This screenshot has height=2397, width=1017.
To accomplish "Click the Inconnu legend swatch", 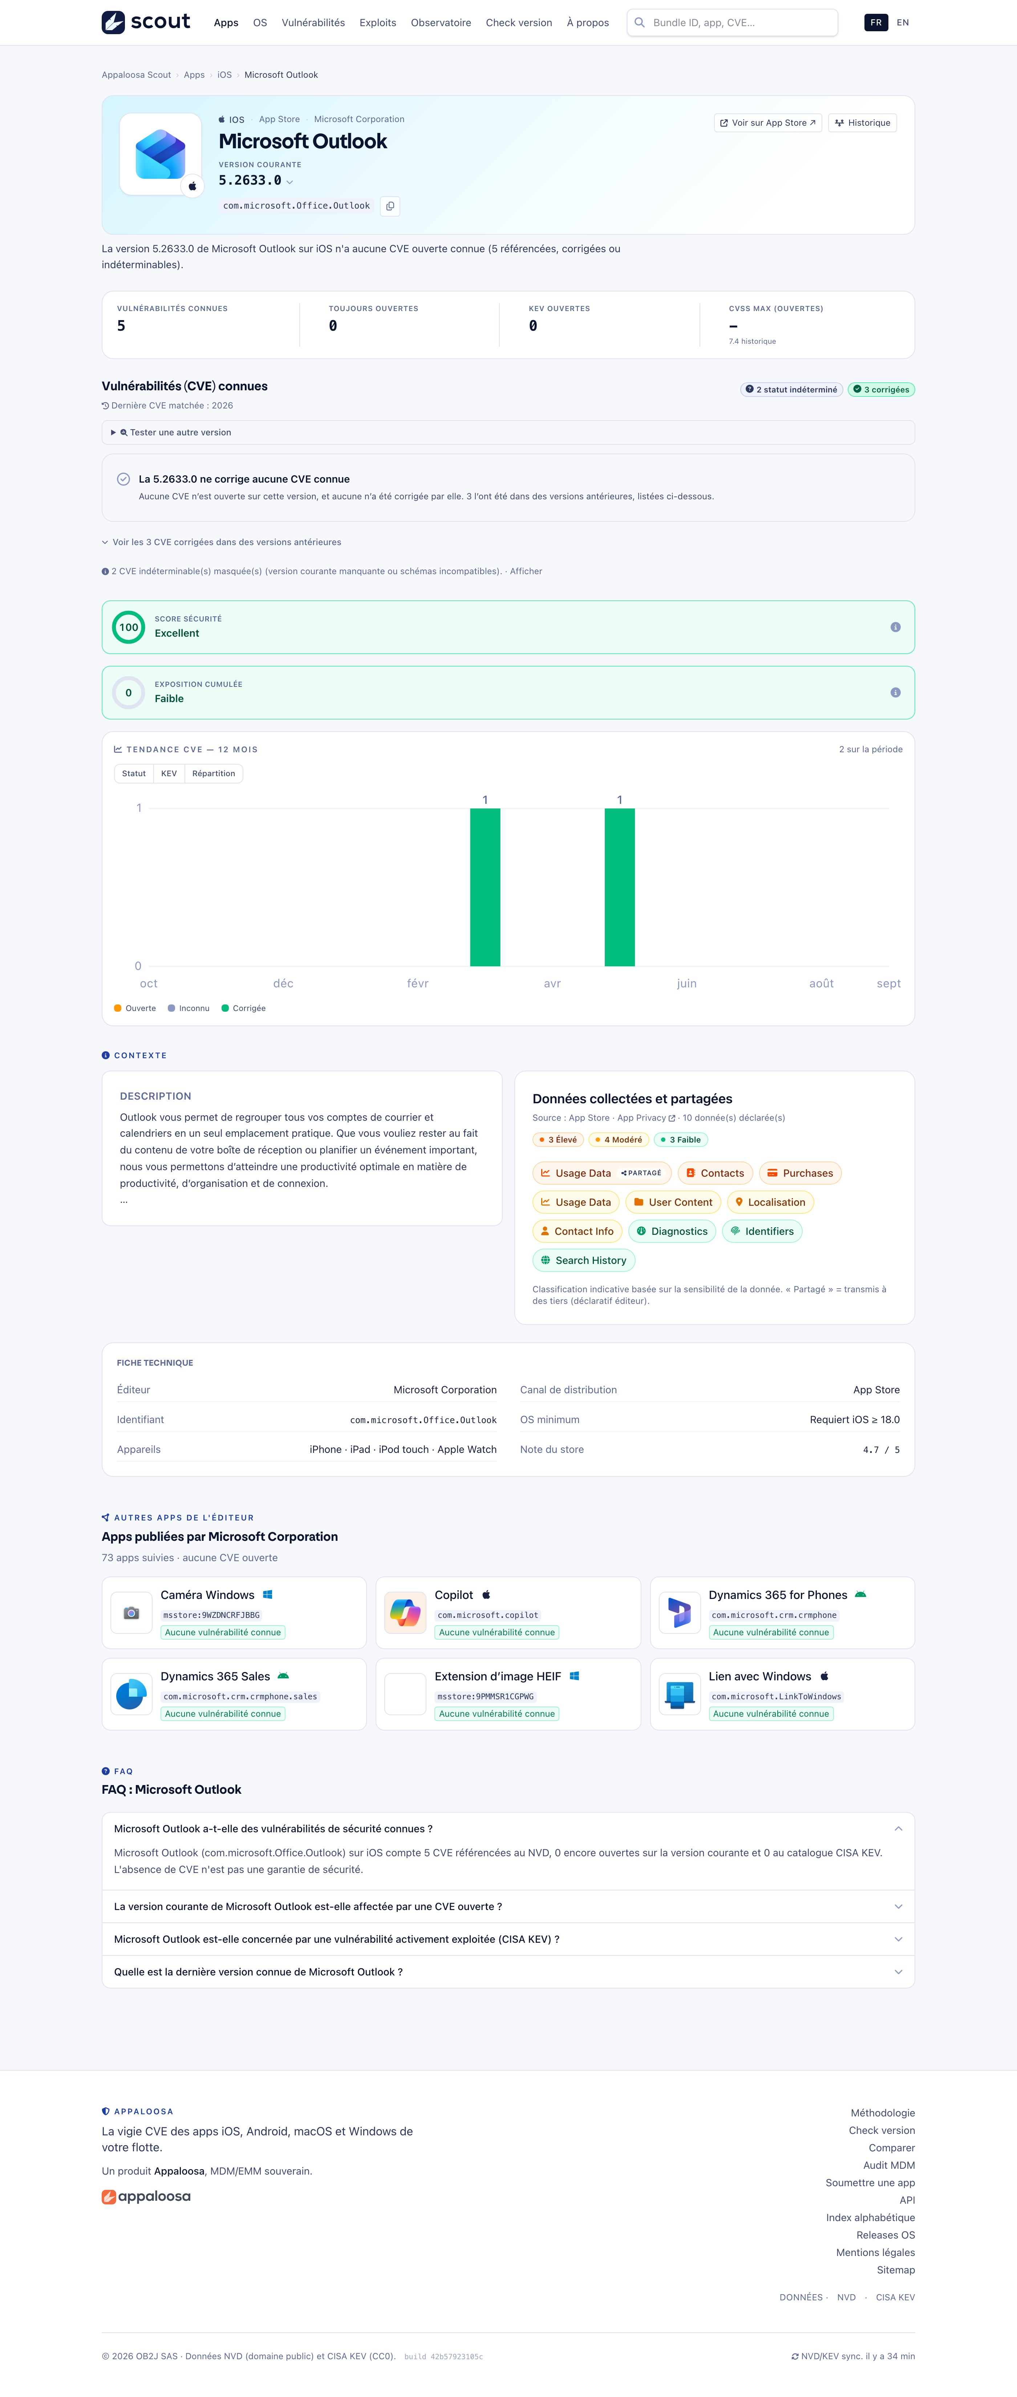I will coord(171,1008).
